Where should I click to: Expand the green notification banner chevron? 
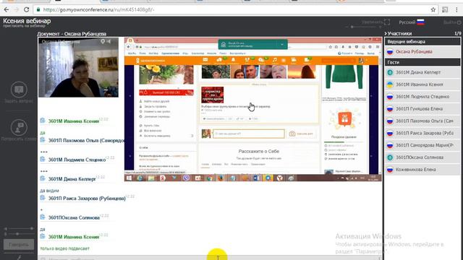[282, 45]
